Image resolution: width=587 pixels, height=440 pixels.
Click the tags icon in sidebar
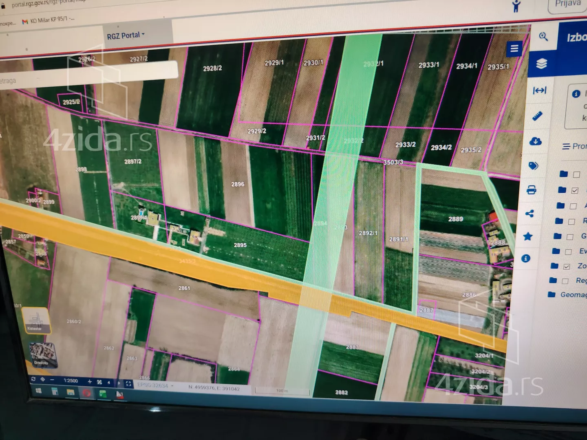click(533, 165)
